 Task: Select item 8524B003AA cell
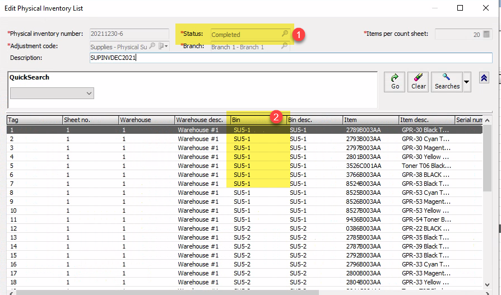tap(363, 184)
